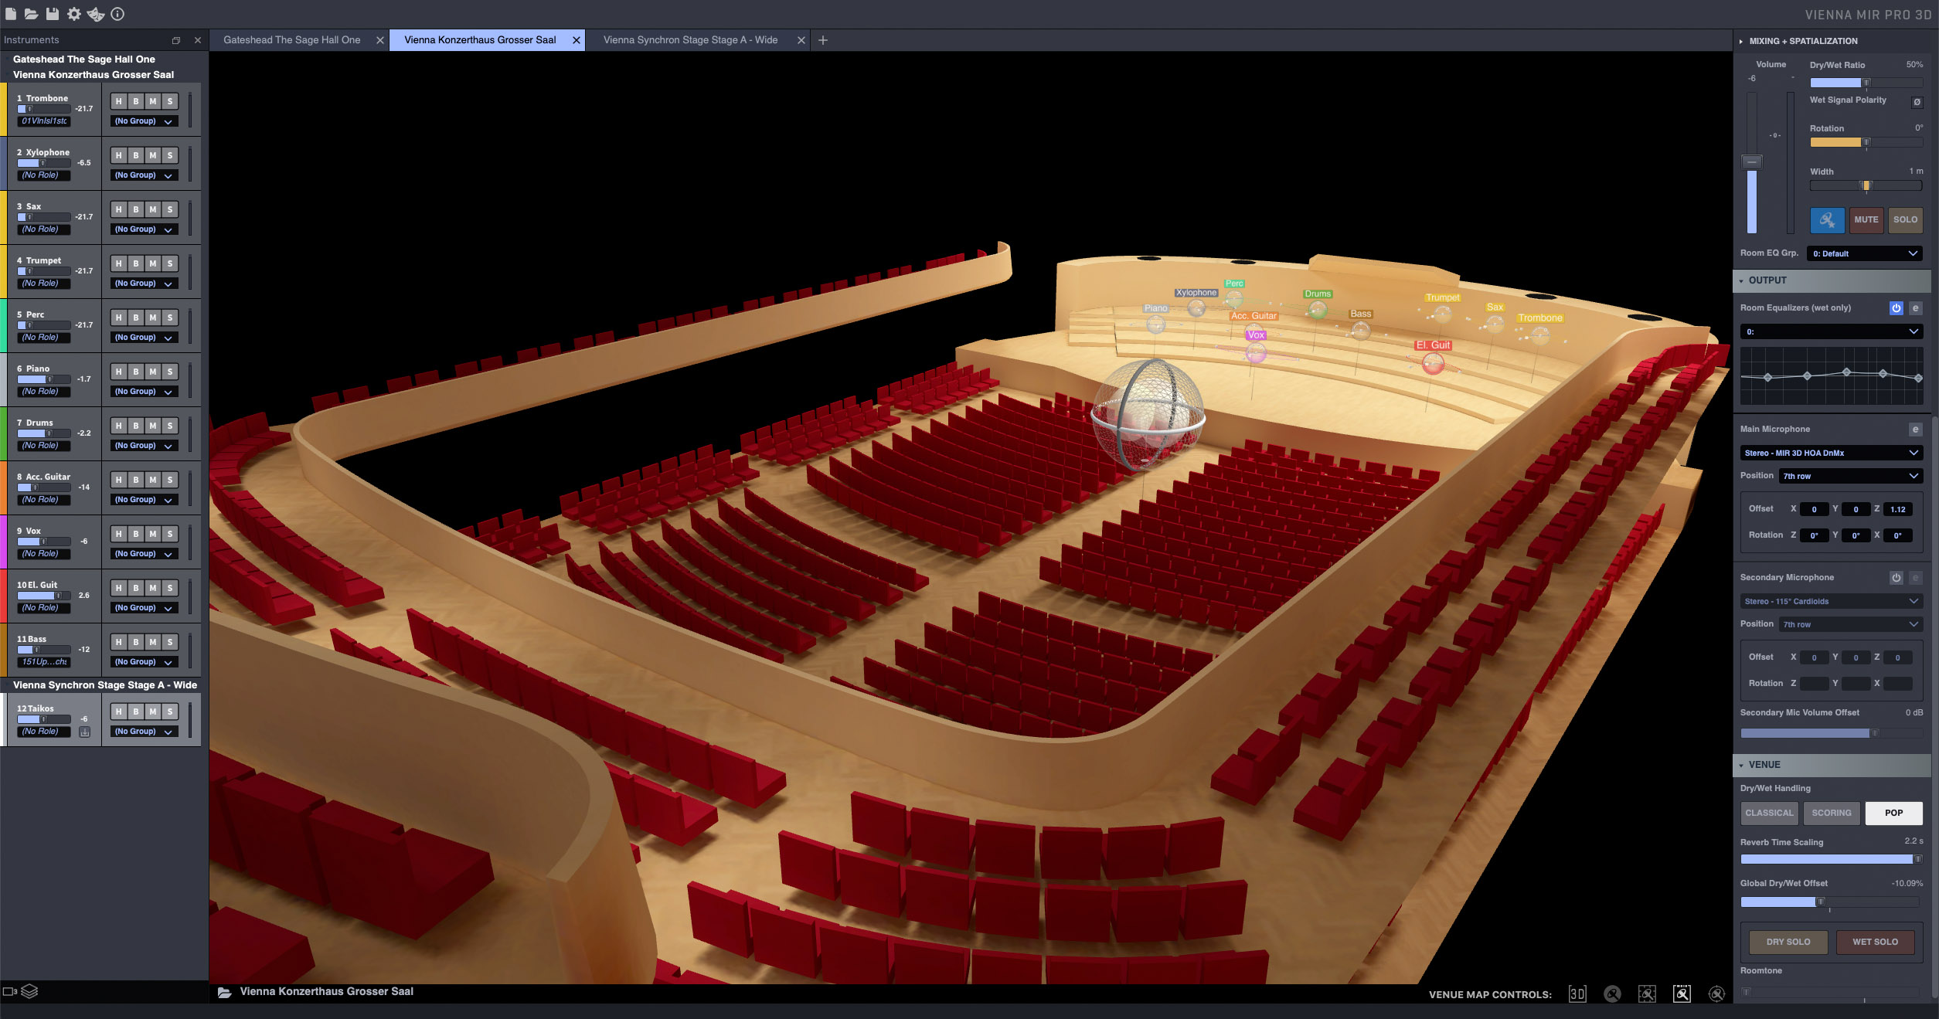1939x1019 pixels.
Task: Solo the Vox instrument with S
Action: pyautogui.click(x=170, y=534)
